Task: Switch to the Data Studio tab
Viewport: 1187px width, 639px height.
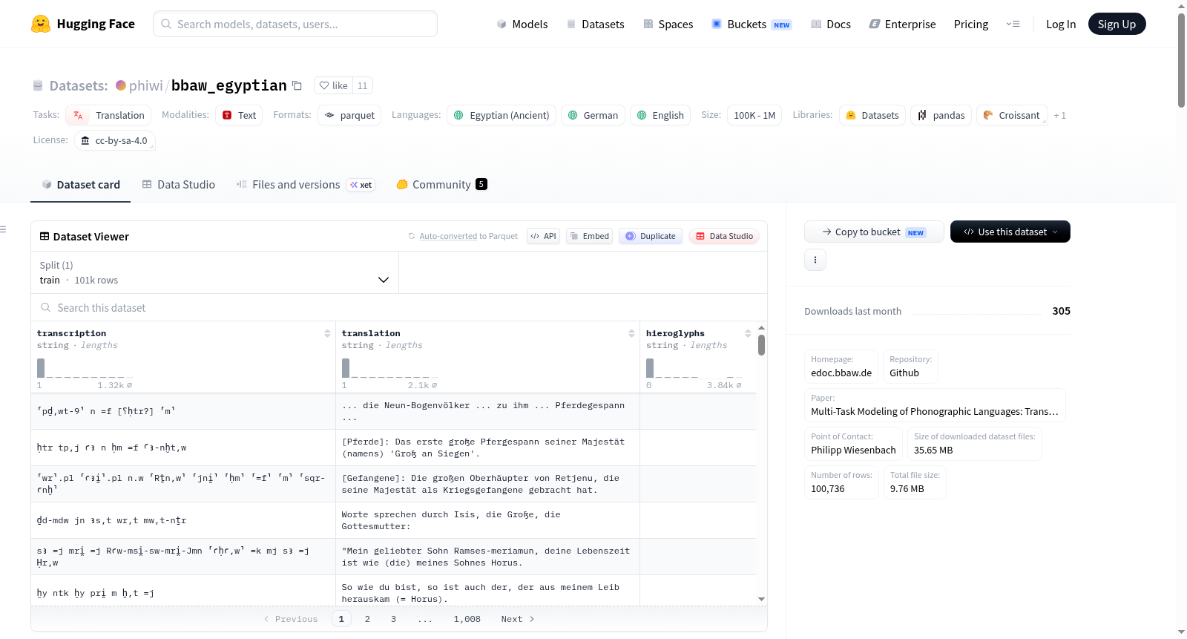Action: 179,184
